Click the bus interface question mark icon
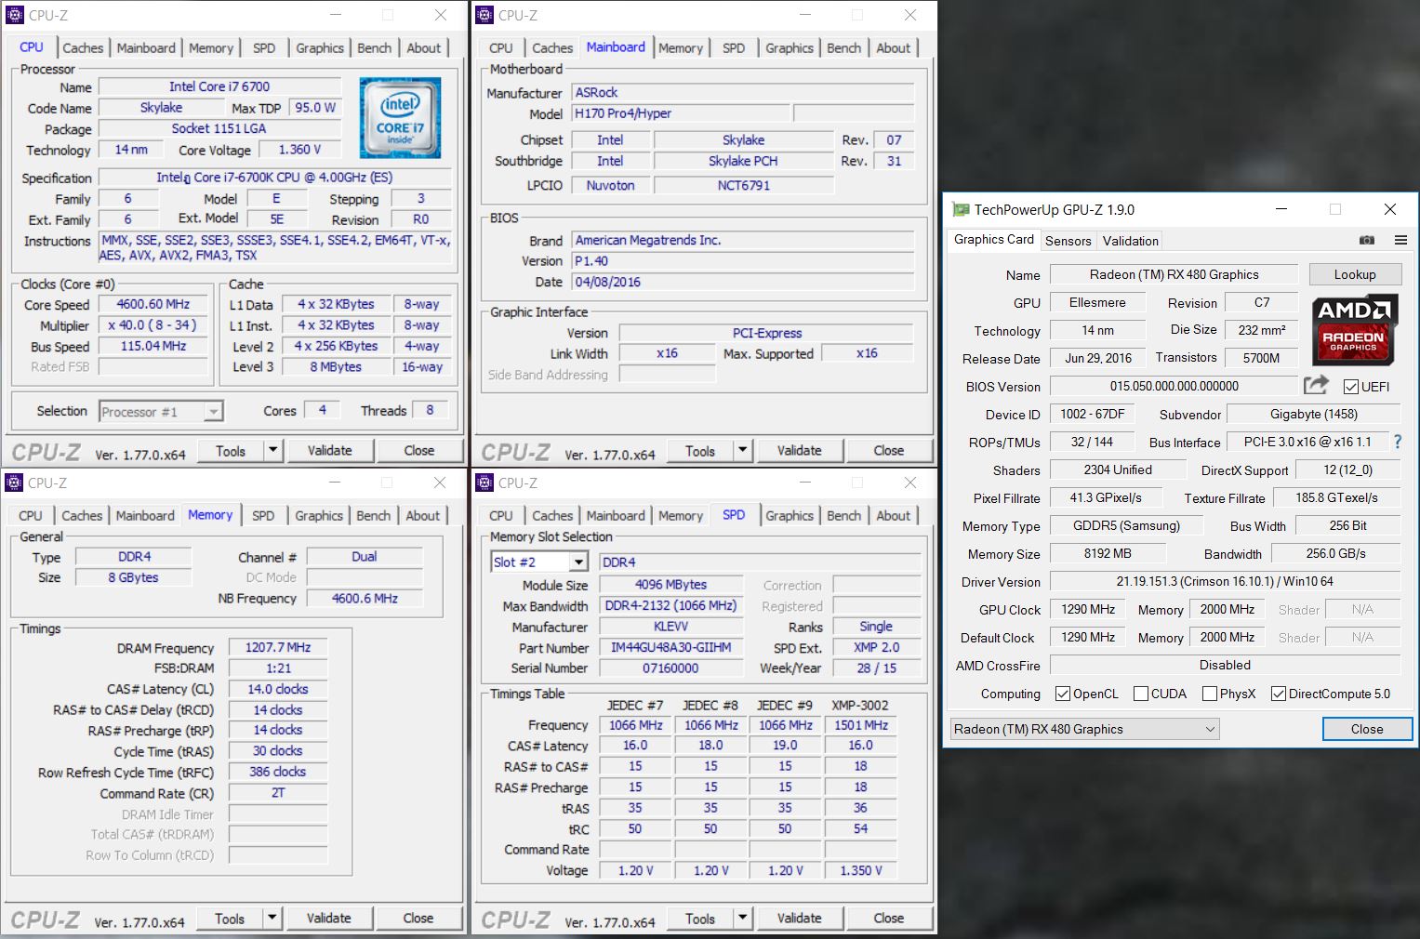Image resolution: width=1420 pixels, height=939 pixels. point(1396,442)
